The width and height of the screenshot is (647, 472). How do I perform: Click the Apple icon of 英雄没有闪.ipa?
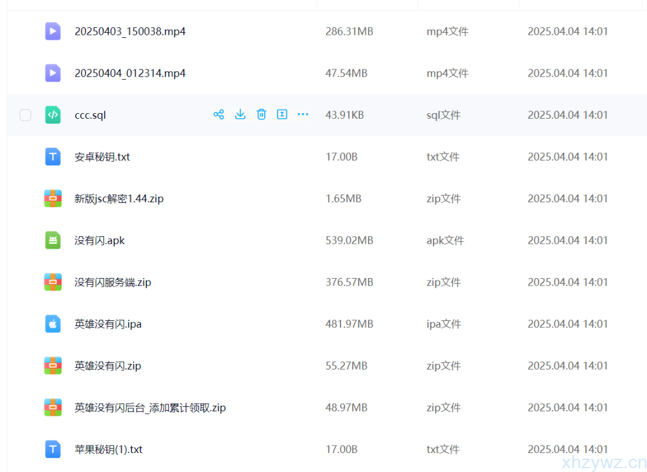[52, 324]
